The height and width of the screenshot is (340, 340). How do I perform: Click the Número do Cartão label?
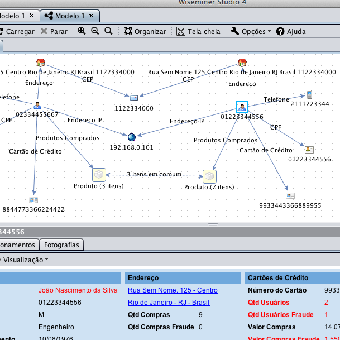click(277, 290)
